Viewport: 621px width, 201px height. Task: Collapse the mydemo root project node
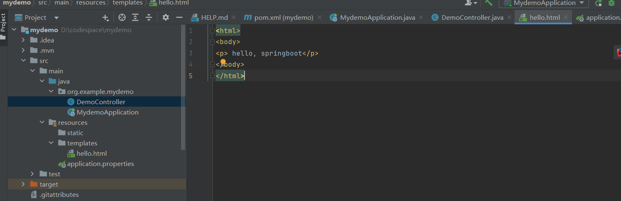[x=14, y=30]
